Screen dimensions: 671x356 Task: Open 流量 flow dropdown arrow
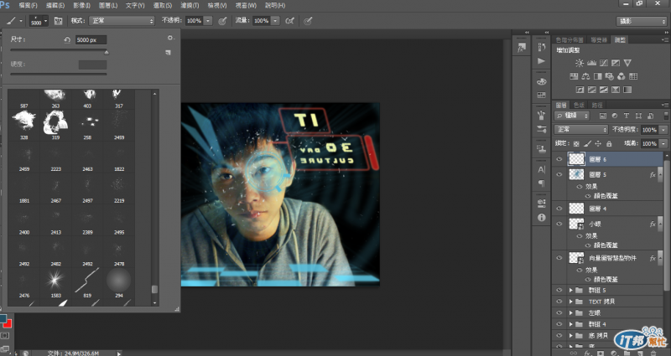(x=275, y=20)
